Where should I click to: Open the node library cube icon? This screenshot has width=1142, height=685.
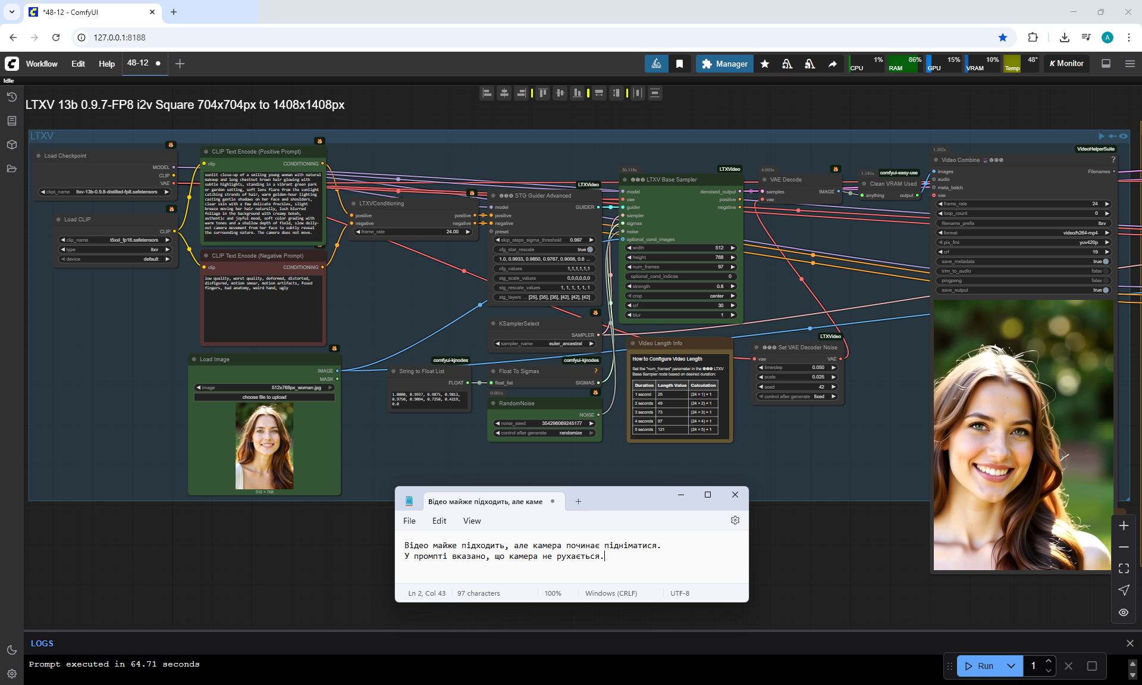tap(11, 145)
